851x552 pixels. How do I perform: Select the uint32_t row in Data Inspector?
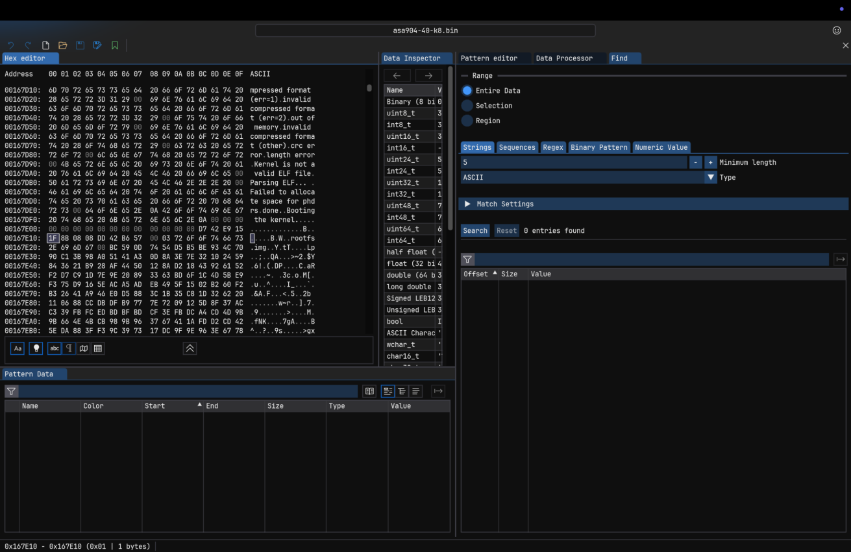[x=413, y=183]
